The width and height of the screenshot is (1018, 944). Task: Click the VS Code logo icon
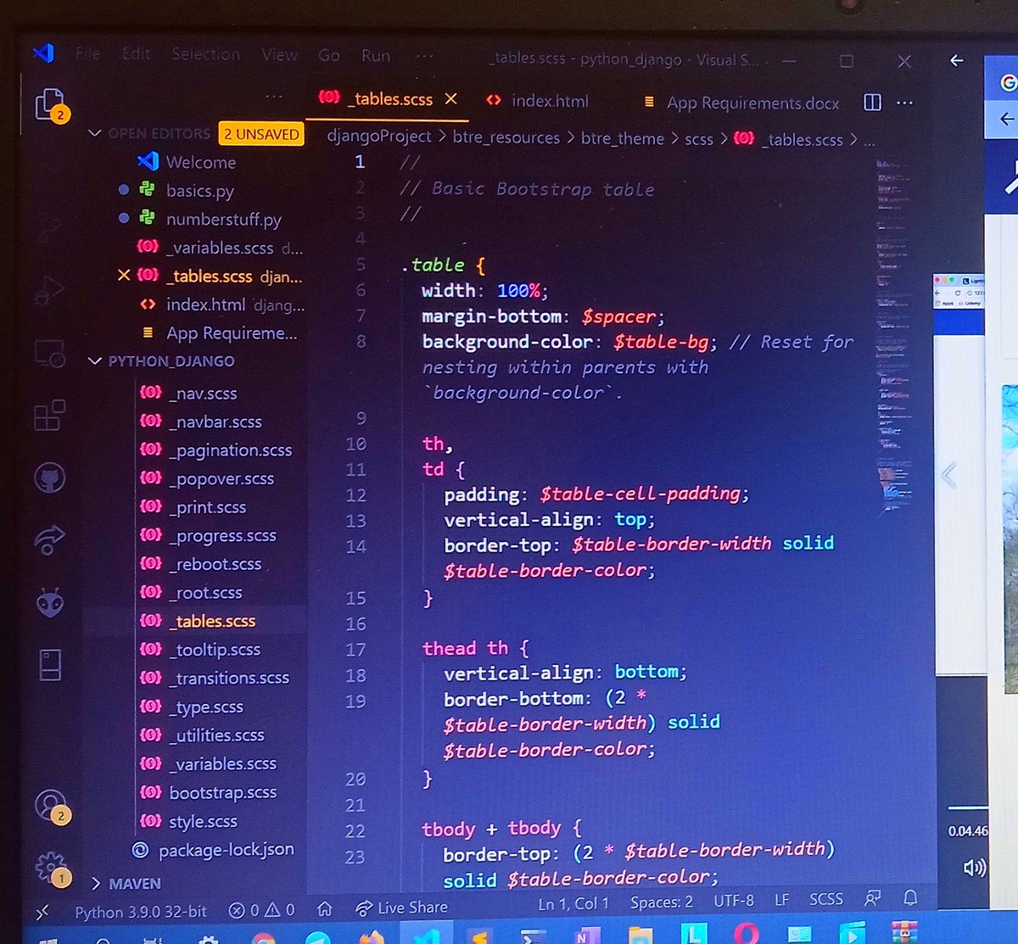[x=43, y=53]
